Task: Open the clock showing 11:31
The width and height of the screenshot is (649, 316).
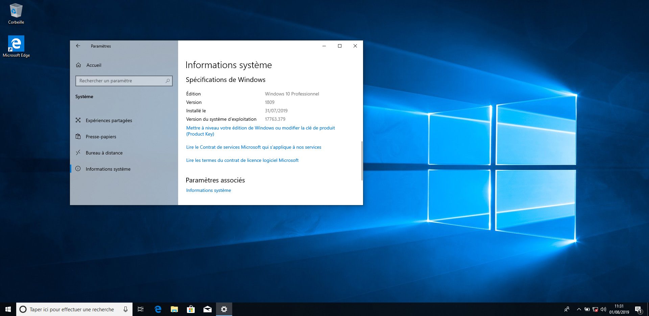Action: [x=619, y=309]
